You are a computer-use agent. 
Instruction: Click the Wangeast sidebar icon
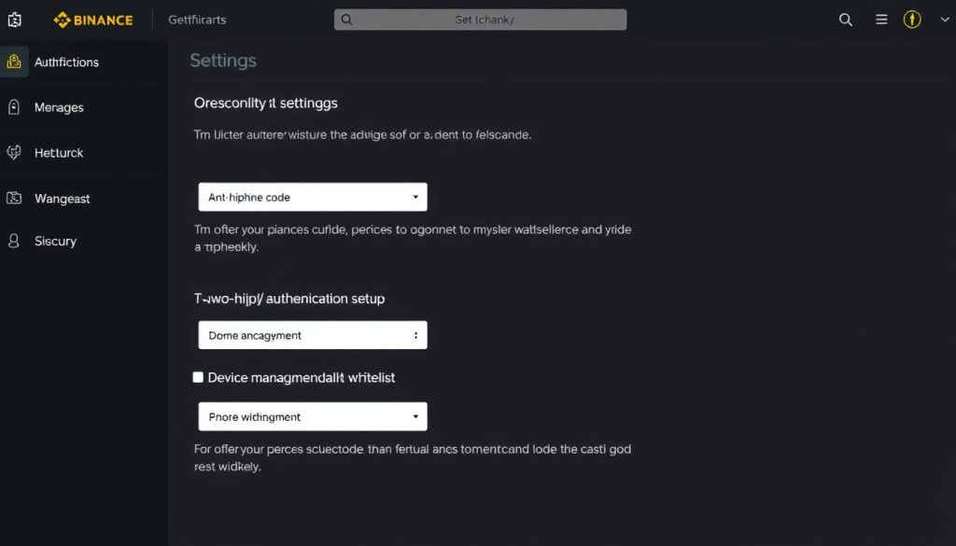tap(14, 198)
